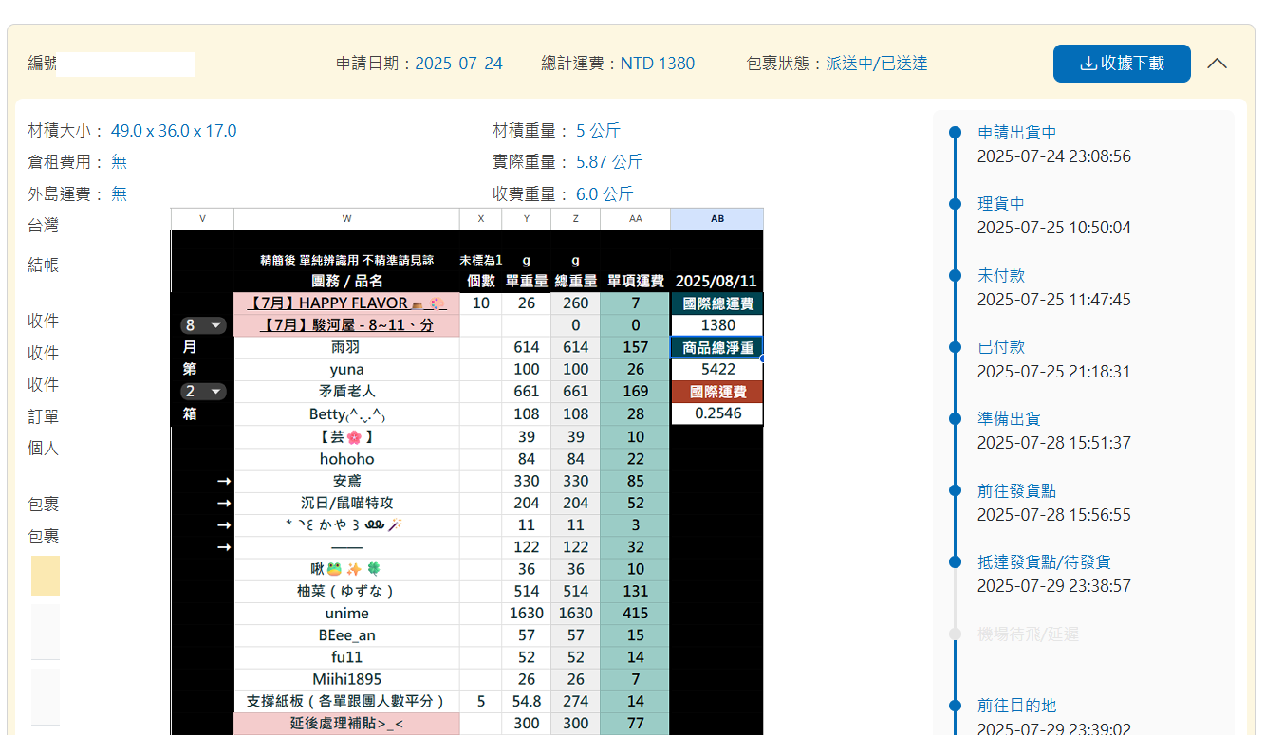
Task: Click the package status 派送中/已送達
Action: (x=877, y=64)
